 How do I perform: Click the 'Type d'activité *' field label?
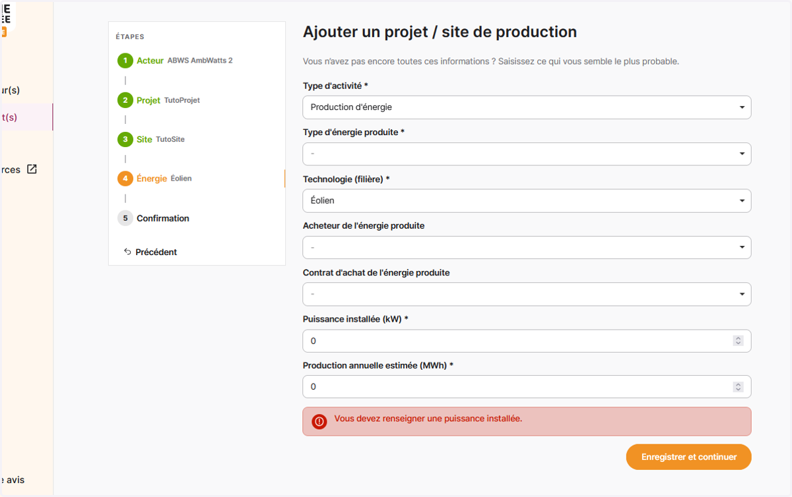(335, 86)
